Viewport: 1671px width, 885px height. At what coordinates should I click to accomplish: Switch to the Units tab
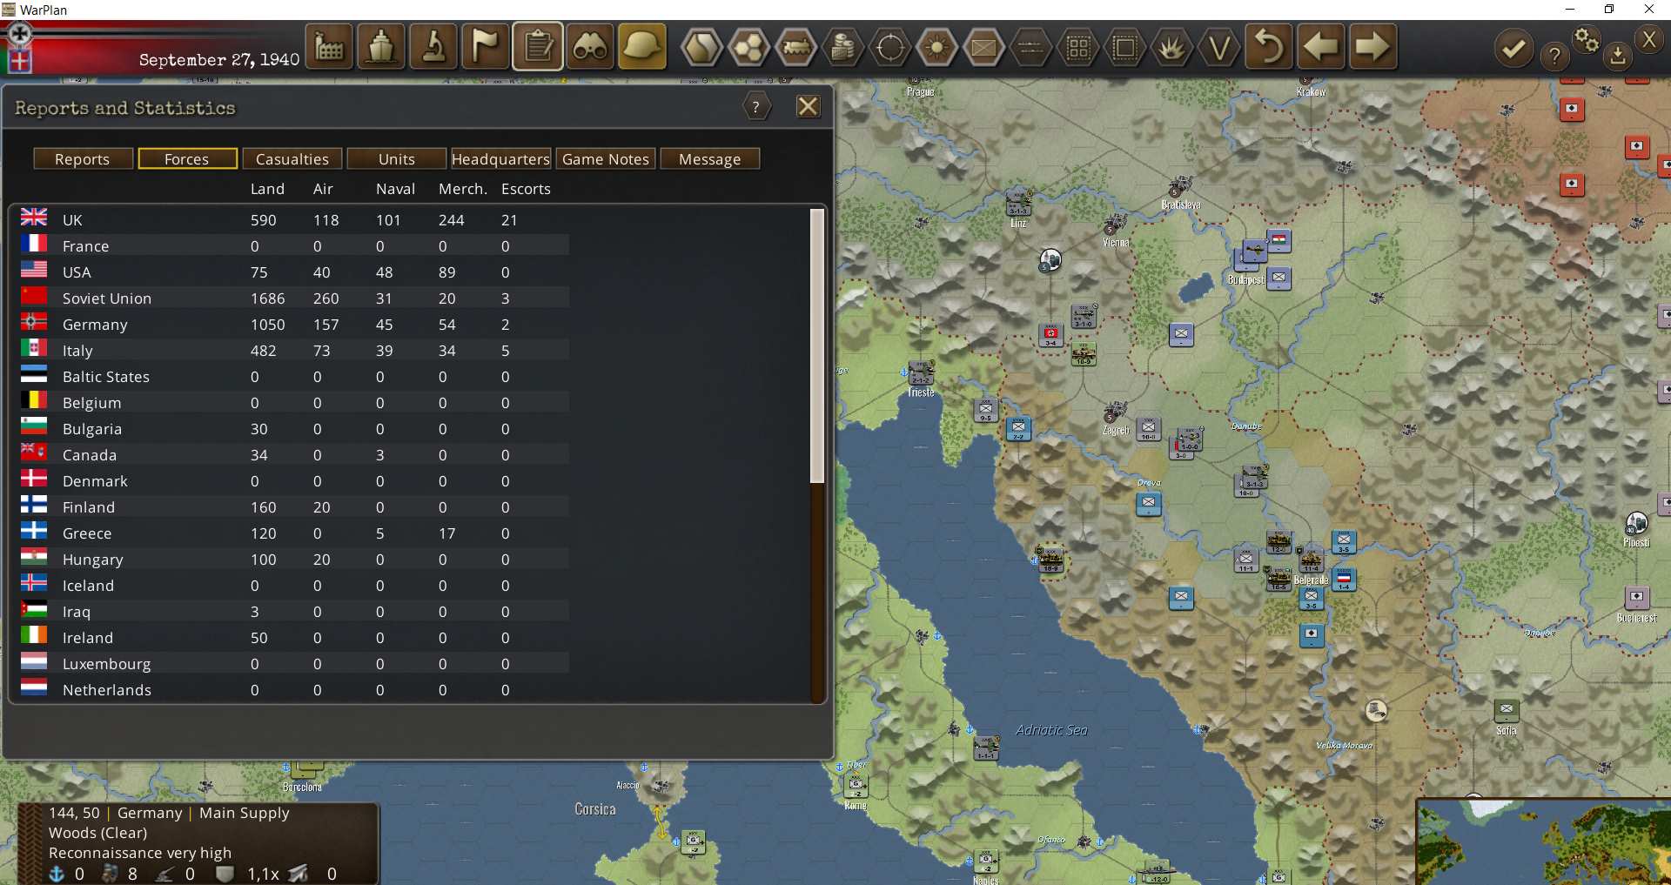[397, 159]
